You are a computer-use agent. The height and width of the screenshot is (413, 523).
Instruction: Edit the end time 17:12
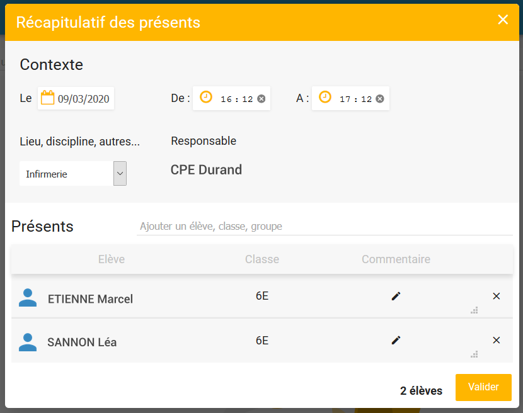point(355,99)
